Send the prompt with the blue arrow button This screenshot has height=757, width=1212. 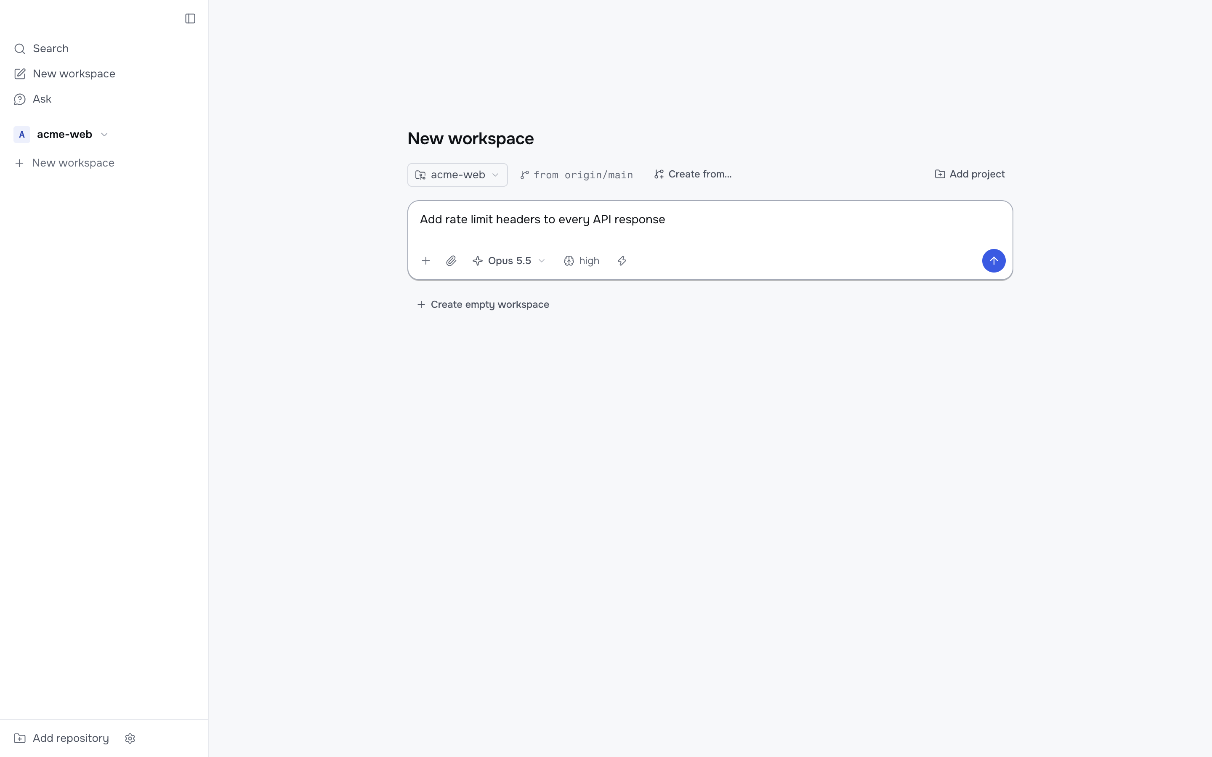coord(994,261)
